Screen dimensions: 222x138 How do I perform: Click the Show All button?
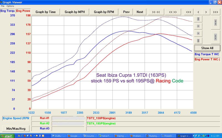click(x=207, y=48)
